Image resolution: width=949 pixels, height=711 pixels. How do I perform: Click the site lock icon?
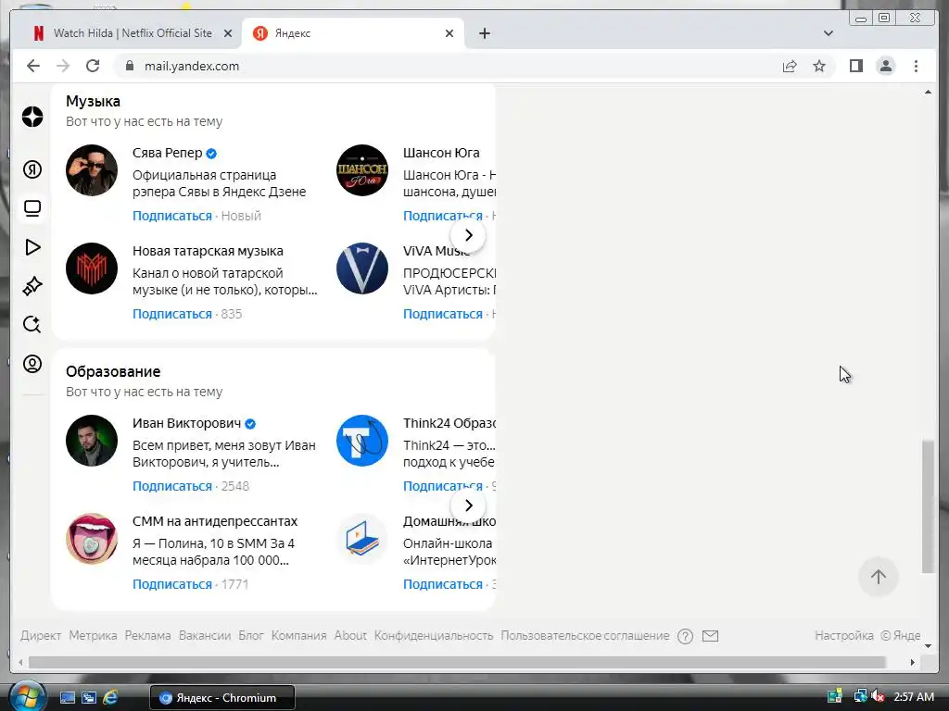(129, 66)
